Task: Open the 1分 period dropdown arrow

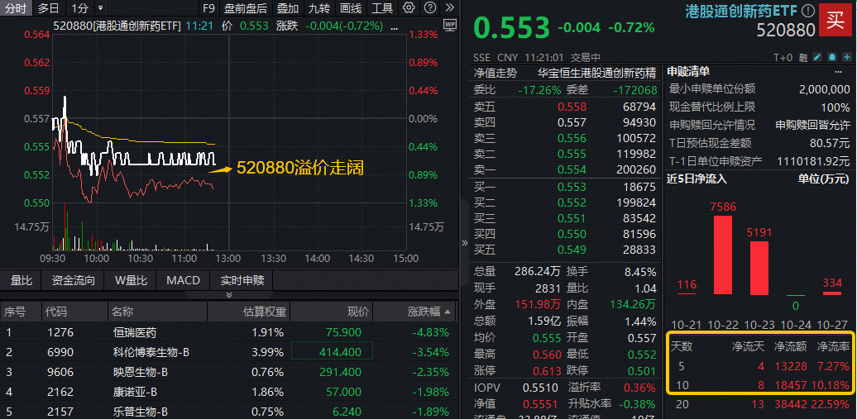Action: coord(98,8)
